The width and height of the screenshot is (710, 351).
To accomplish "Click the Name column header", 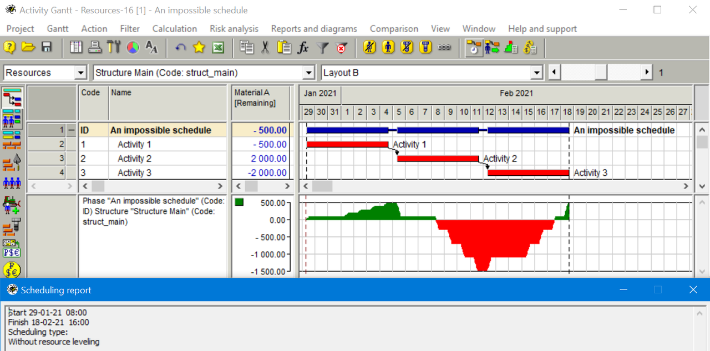I will tap(168, 103).
